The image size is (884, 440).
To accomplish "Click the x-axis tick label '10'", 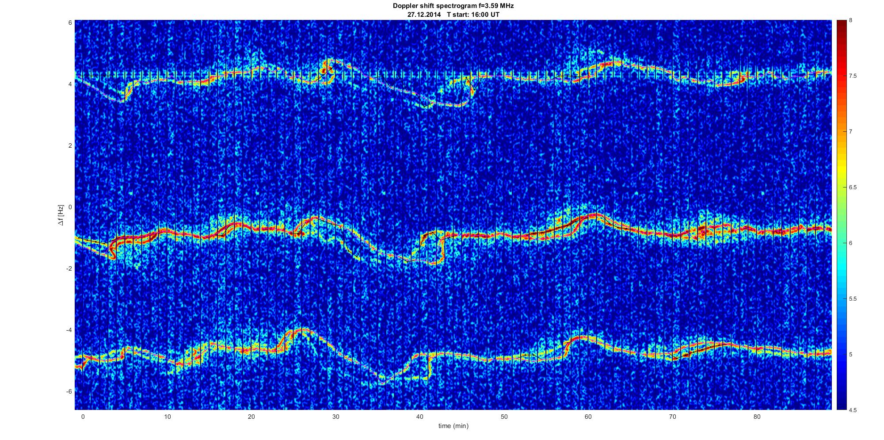I will click(167, 417).
